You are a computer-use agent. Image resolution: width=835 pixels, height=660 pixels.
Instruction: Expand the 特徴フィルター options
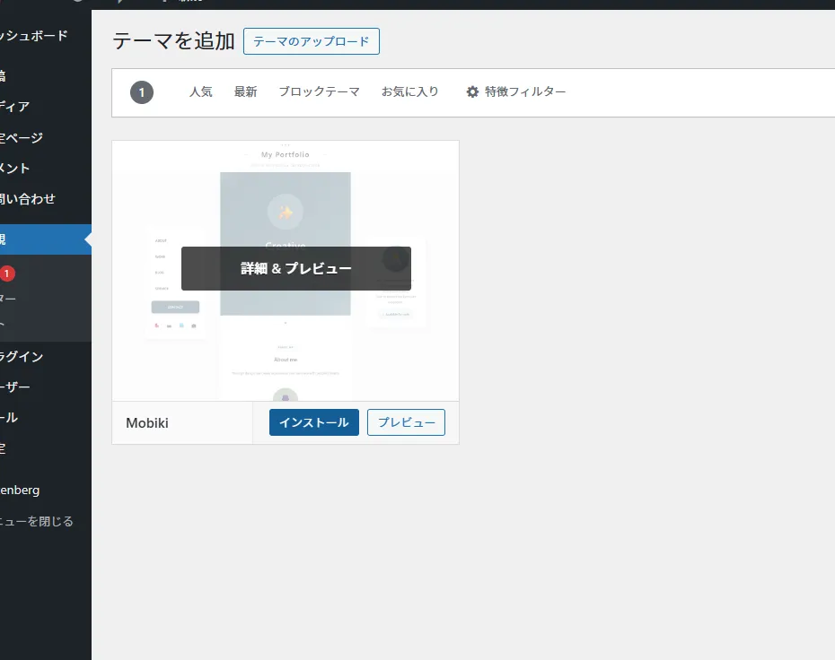click(x=524, y=92)
